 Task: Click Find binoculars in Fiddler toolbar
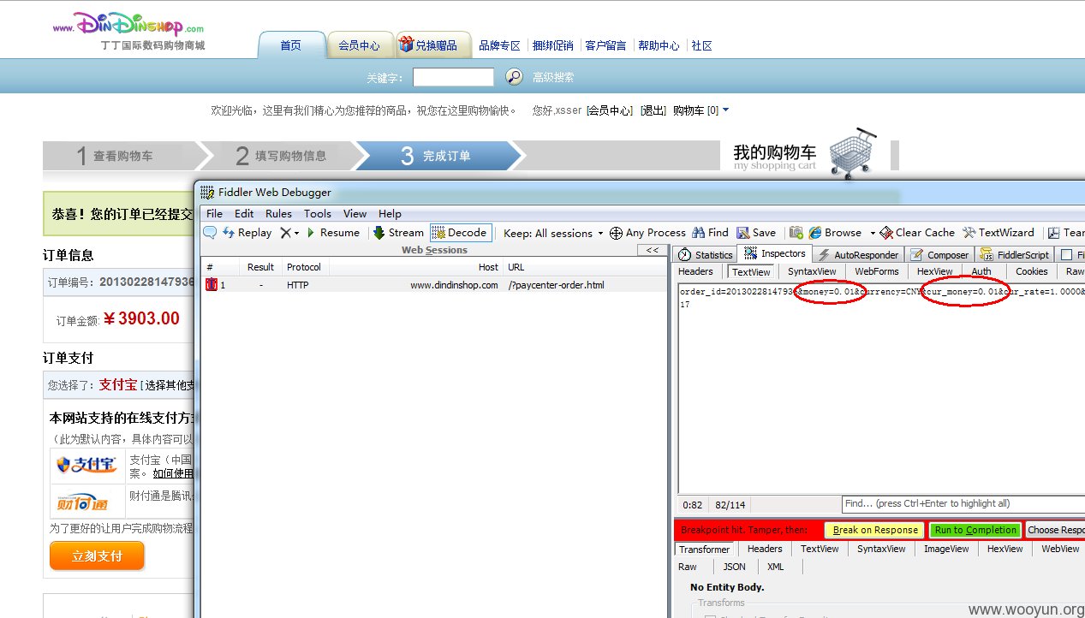pos(710,233)
